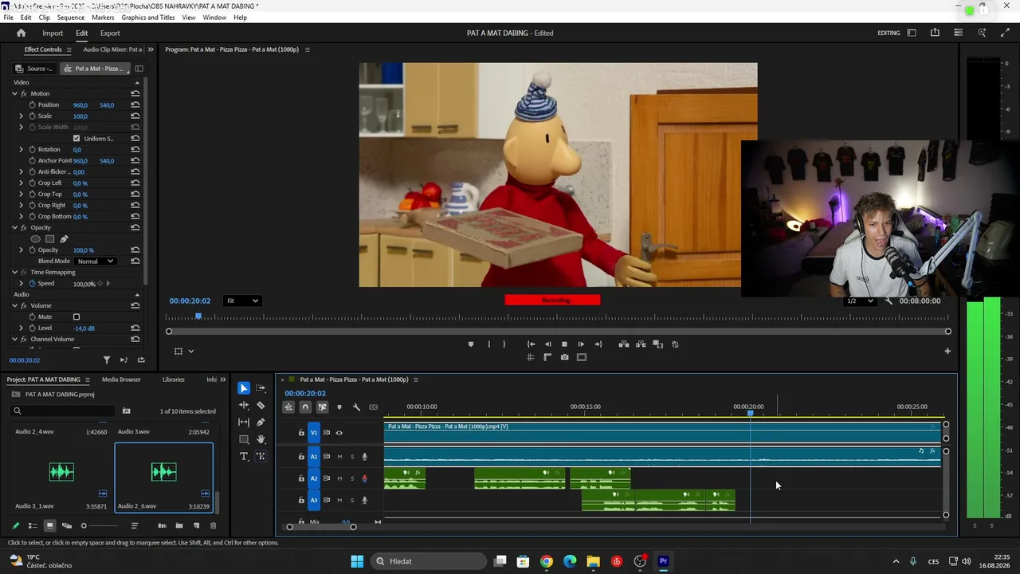
Task: Open timeline display settings wrench
Action: click(356, 407)
